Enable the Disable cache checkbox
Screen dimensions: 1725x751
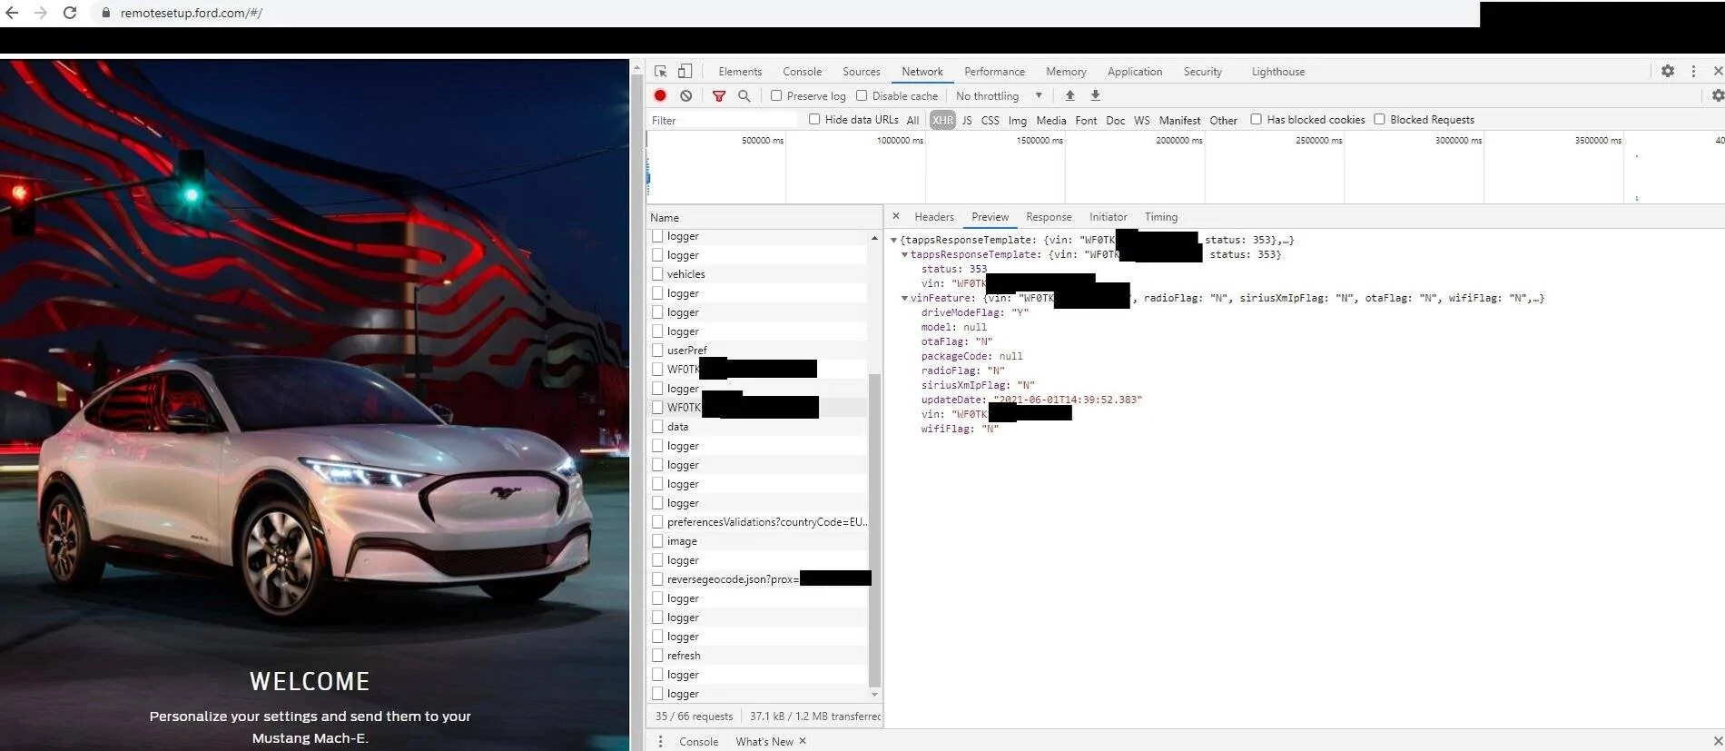coord(862,95)
